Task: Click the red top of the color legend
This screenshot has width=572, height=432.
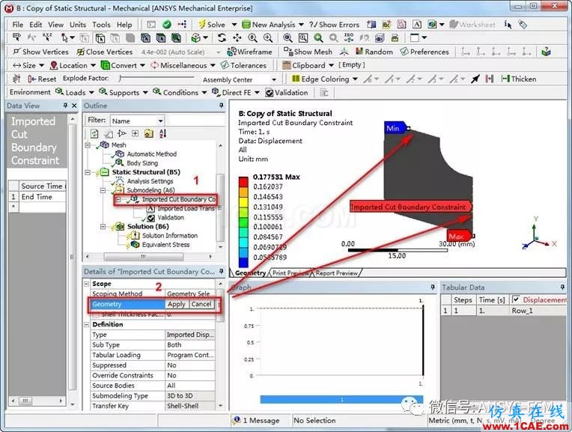Action: [x=243, y=182]
